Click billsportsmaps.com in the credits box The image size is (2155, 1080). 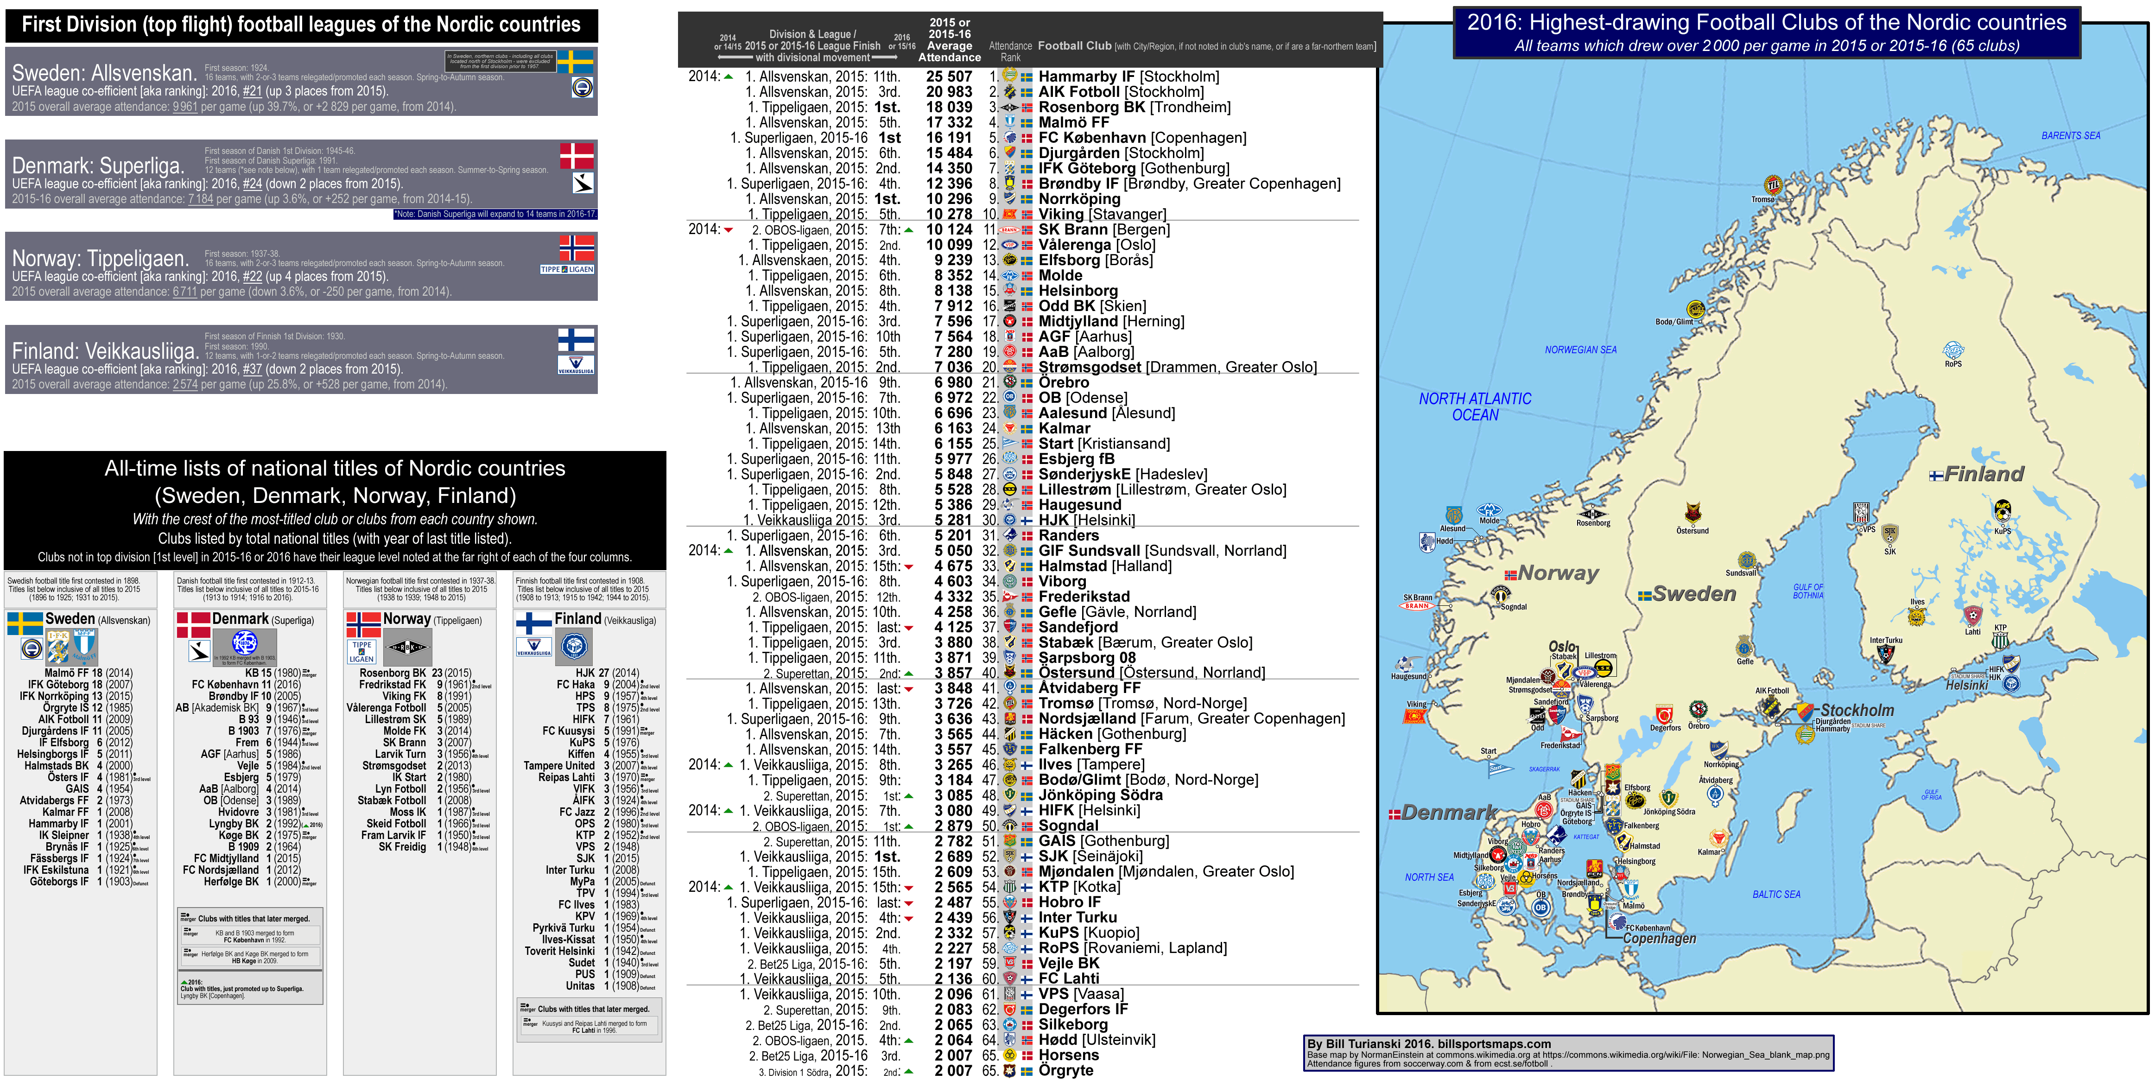1494,1044
